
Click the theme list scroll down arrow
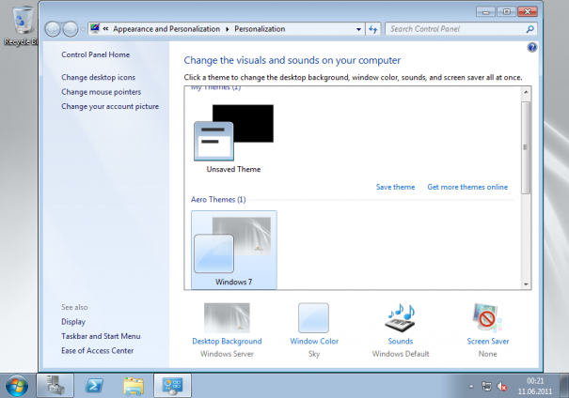[x=526, y=284]
